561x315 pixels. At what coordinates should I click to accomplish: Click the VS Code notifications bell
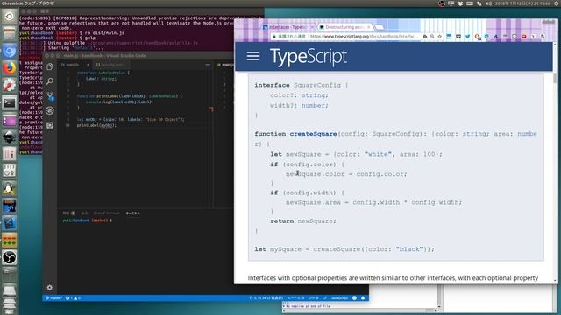coord(363,297)
